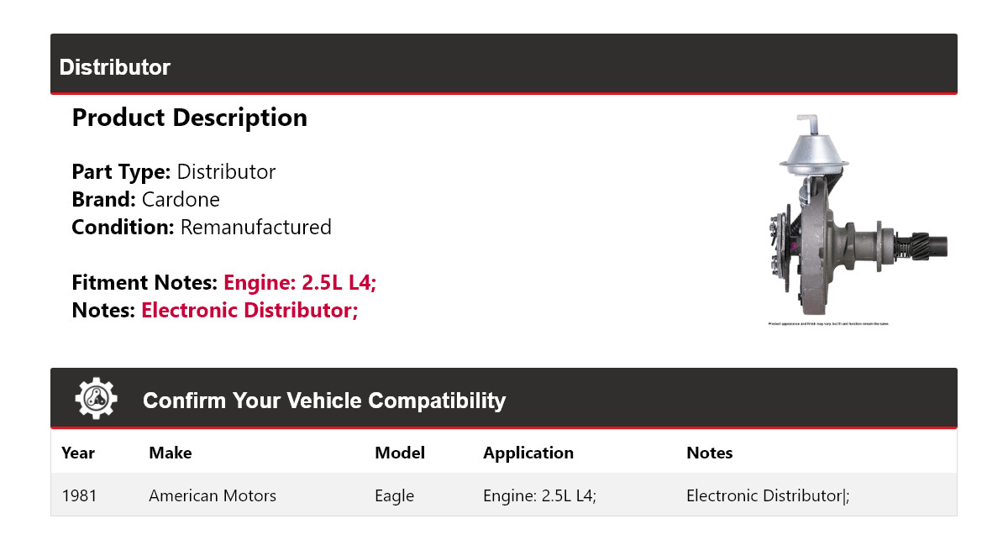
Task: Click the Confirm Your Vehicle Compatibility heading
Action: tap(324, 401)
